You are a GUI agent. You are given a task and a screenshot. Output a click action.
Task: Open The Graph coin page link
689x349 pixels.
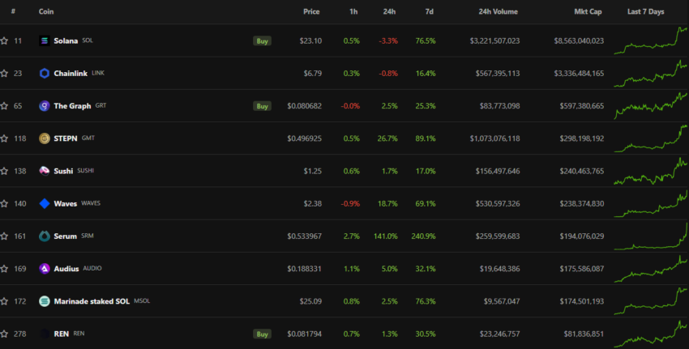72,106
